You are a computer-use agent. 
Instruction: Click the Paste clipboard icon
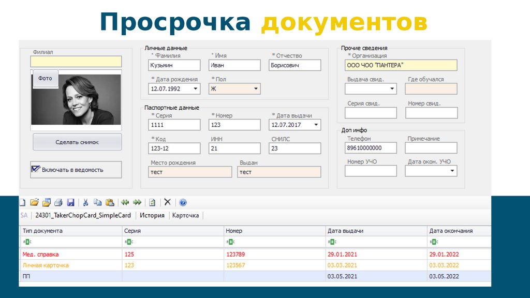pyautogui.click(x=110, y=202)
